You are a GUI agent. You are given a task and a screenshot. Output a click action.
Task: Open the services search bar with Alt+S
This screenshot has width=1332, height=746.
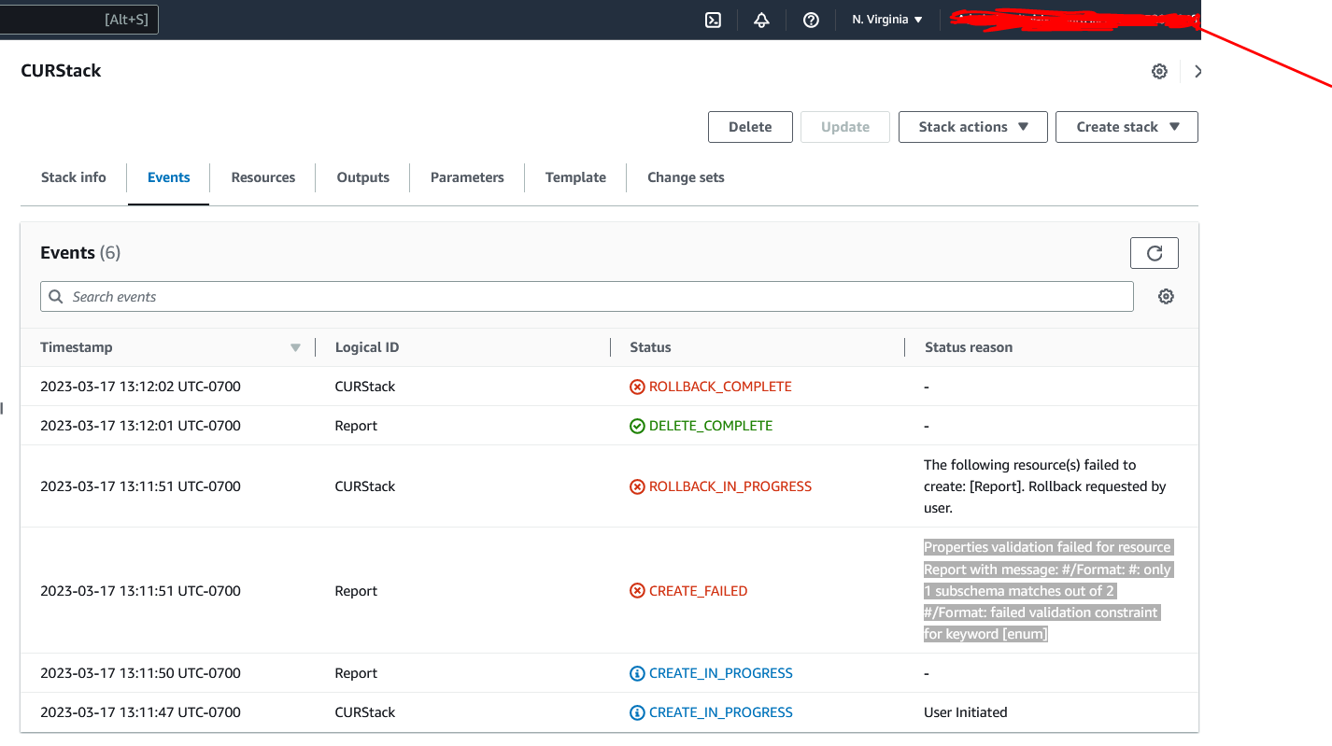79,19
